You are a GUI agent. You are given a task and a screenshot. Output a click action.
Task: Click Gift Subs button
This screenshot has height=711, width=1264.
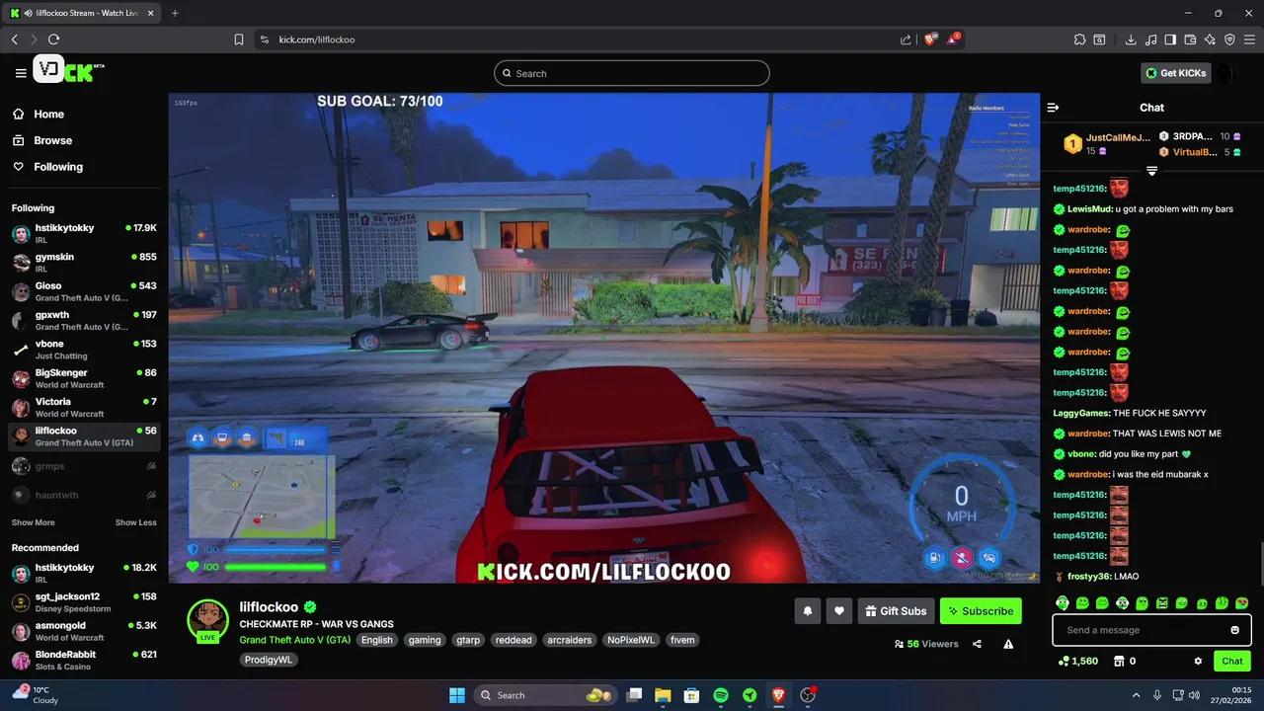896,611
